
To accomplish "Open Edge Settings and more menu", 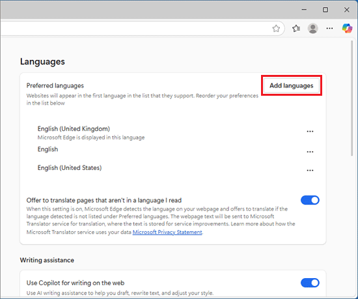I will [x=329, y=28].
